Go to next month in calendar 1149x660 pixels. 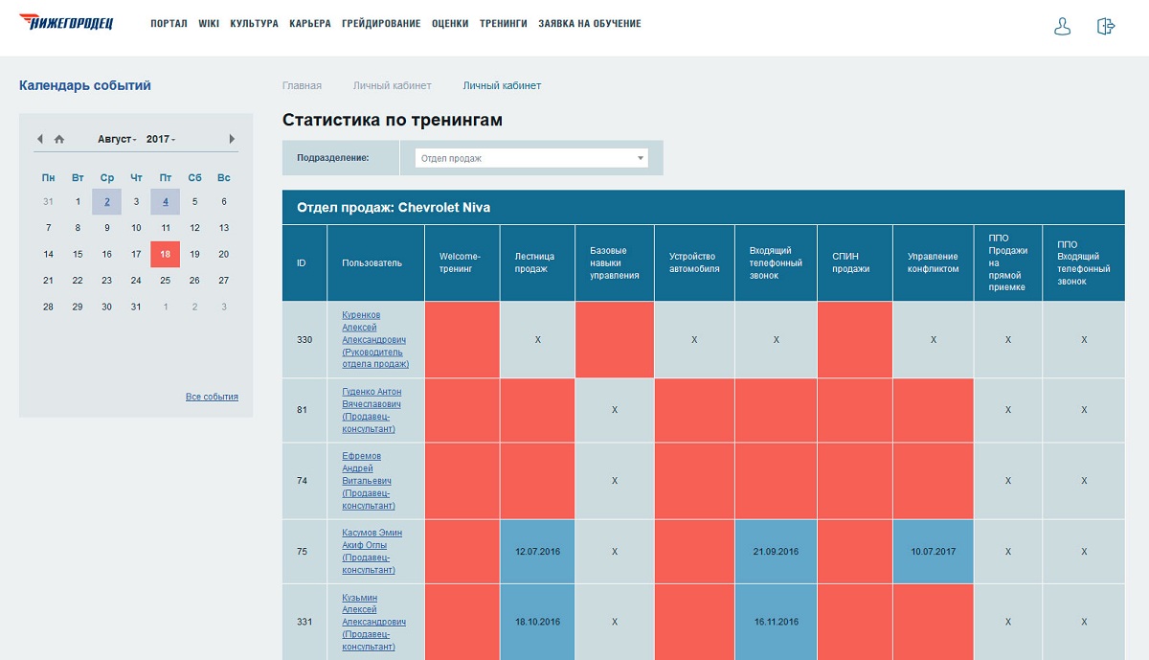click(x=232, y=139)
